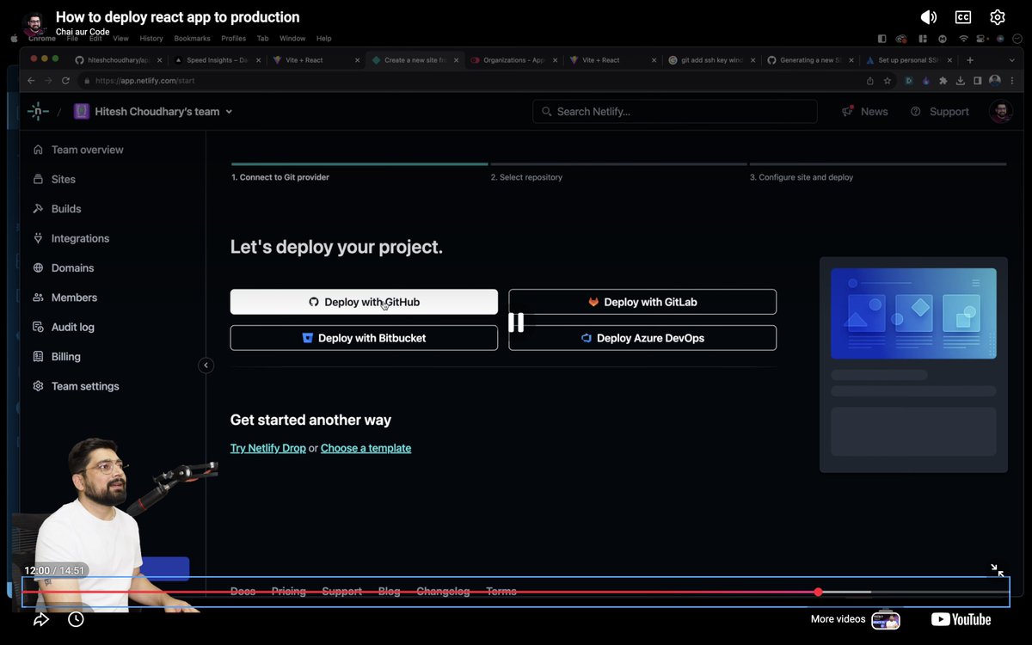Open the Help menu in macOS menu bar
This screenshot has width=1032, height=645.
click(324, 39)
